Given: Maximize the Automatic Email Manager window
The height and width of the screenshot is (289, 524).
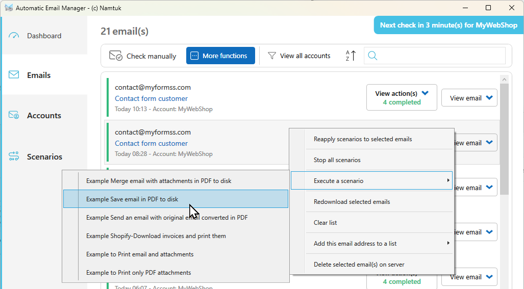Looking at the screenshot, I should (488, 8).
